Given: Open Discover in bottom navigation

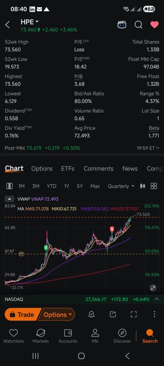Looking at the screenshot, I should [122, 336].
